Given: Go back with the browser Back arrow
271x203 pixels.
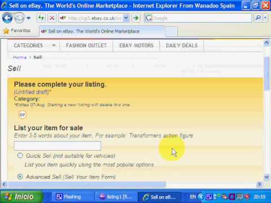Looking at the screenshot, I should [x=7, y=18].
